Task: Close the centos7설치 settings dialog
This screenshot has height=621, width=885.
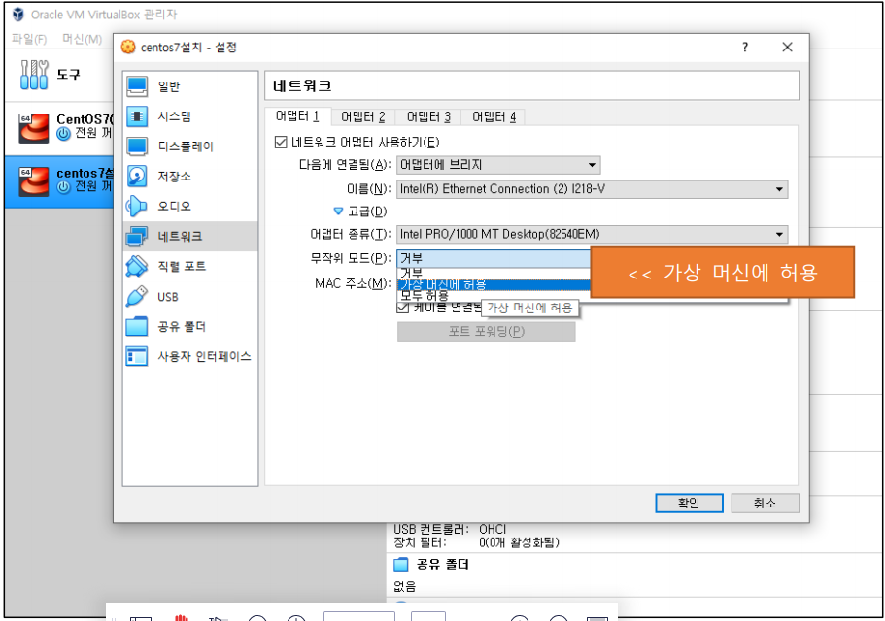Action: pyautogui.click(x=787, y=48)
